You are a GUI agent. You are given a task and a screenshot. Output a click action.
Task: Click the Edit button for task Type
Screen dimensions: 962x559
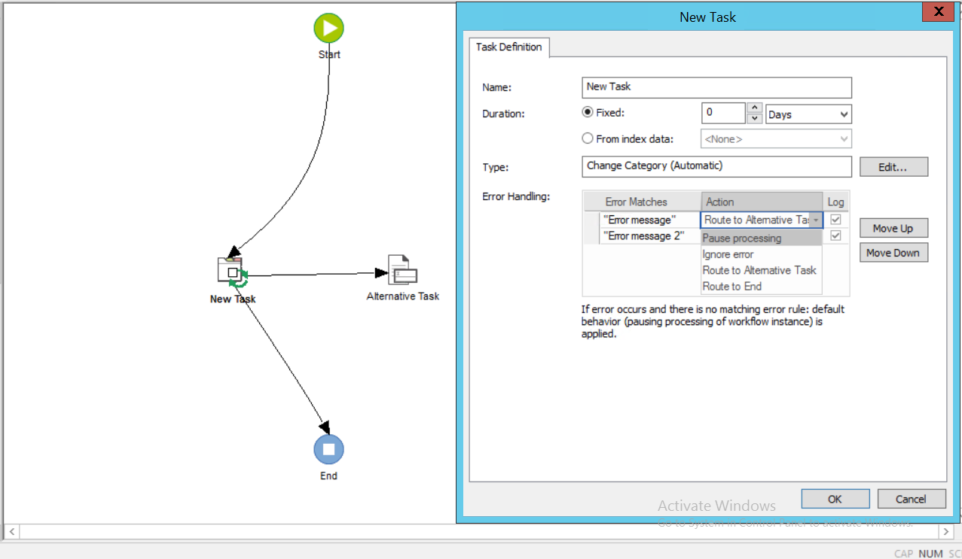pyautogui.click(x=893, y=166)
